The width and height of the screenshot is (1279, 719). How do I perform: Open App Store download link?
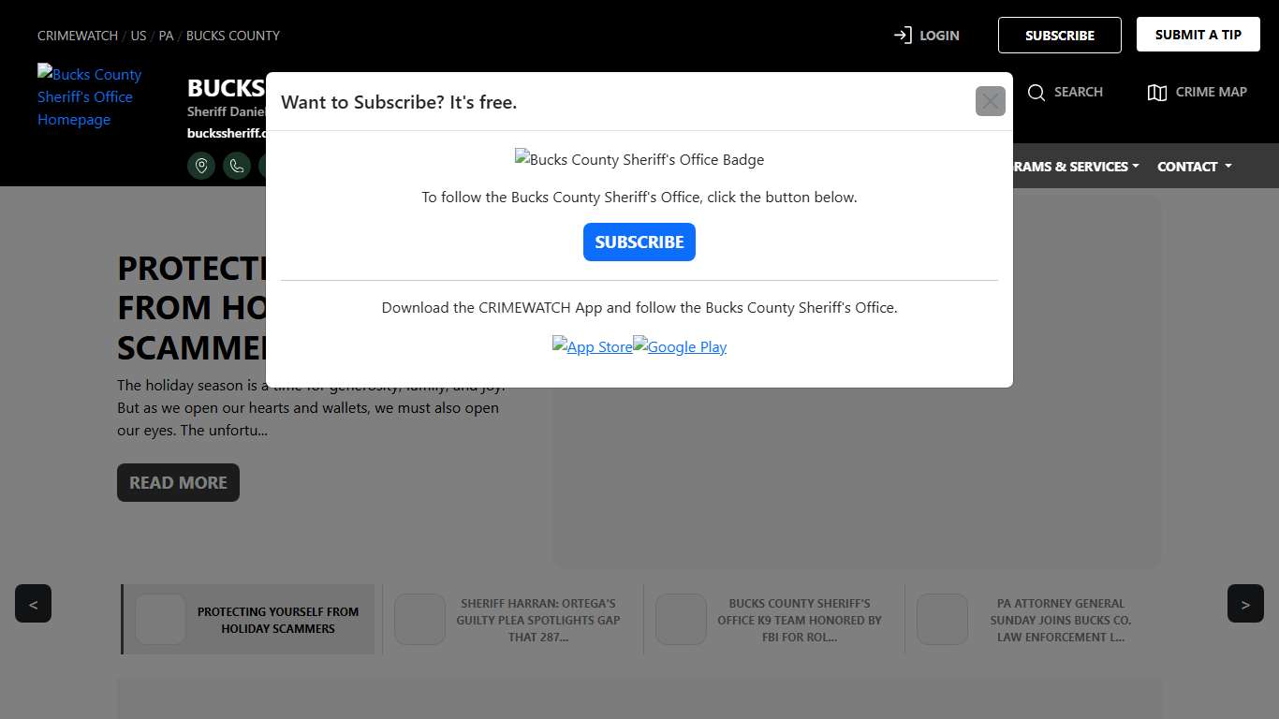[592, 346]
